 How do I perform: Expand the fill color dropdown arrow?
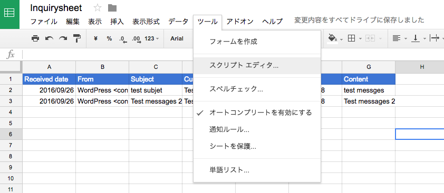click(x=342, y=39)
